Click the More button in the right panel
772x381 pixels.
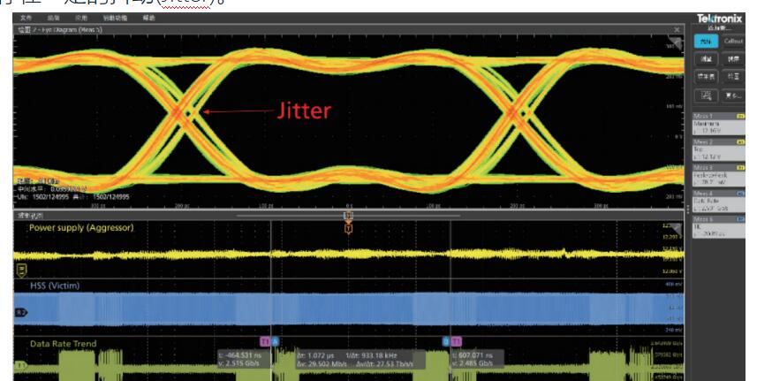(x=733, y=95)
